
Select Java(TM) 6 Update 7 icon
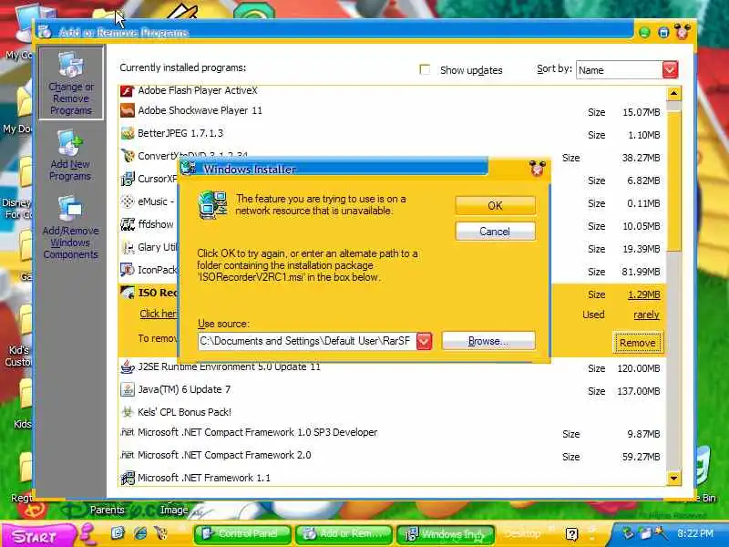tap(128, 389)
